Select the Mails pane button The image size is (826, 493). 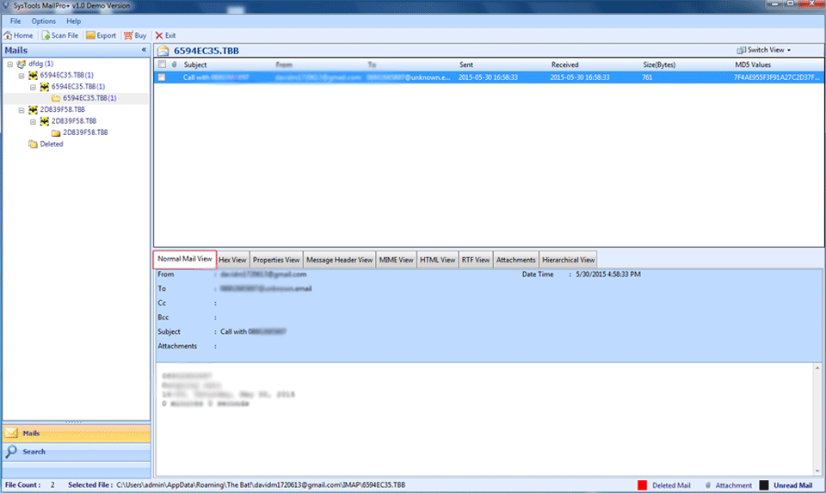77,433
